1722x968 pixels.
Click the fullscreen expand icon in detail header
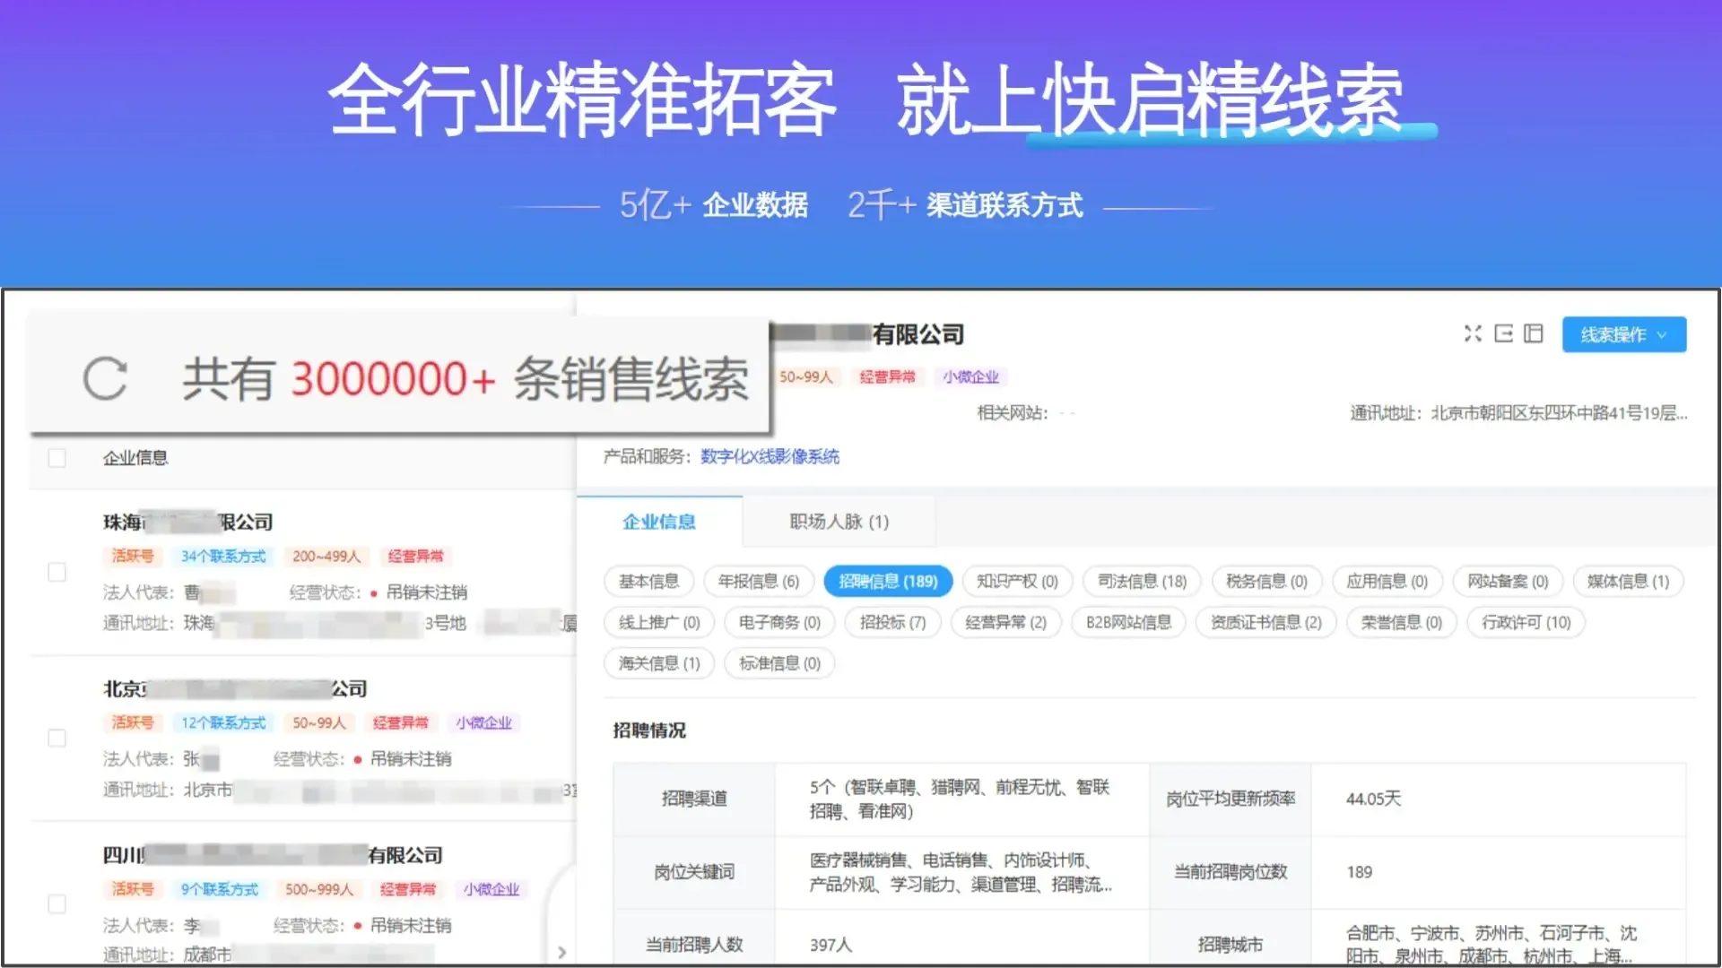pyautogui.click(x=1473, y=333)
